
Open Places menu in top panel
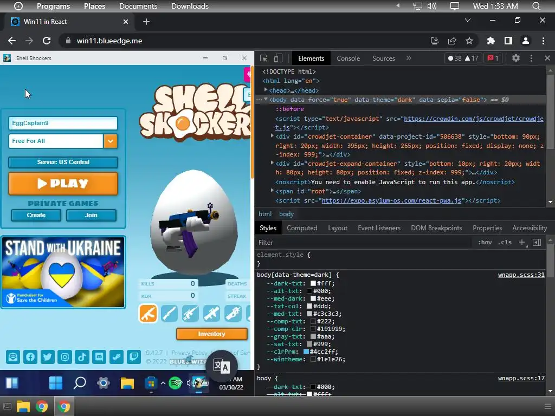[94, 6]
